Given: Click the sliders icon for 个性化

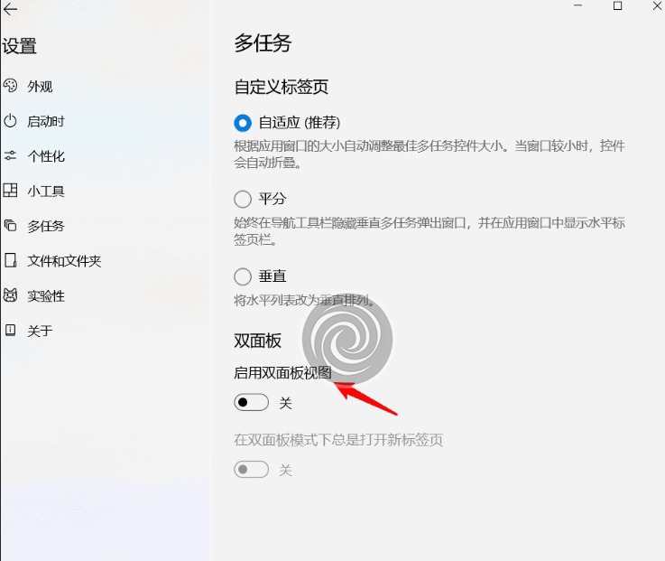Looking at the screenshot, I should (x=11, y=156).
